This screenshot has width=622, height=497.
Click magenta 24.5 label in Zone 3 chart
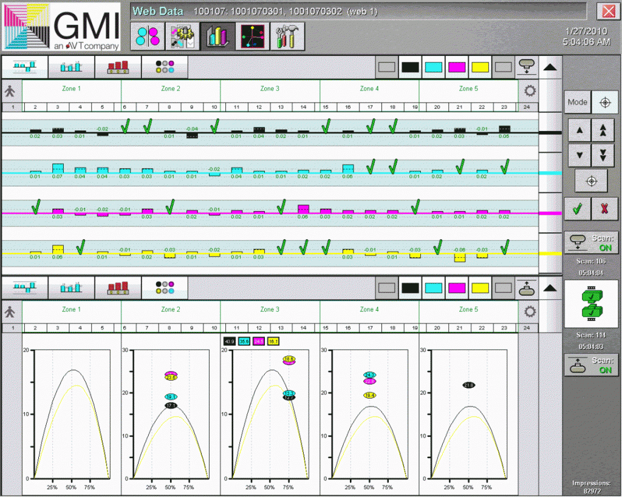(x=259, y=341)
